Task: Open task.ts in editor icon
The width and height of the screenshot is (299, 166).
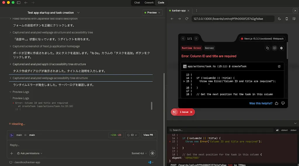Action: (x=279, y=66)
